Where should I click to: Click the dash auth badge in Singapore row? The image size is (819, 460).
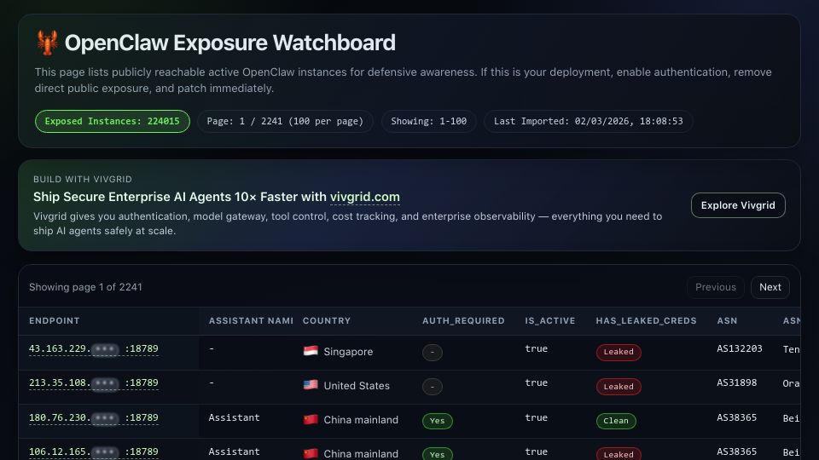click(433, 353)
